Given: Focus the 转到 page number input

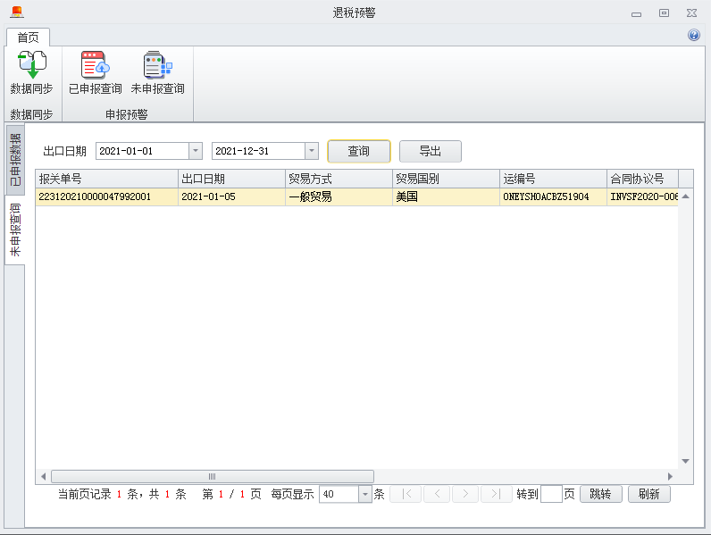Looking at the screenshot, I should 551,494.
